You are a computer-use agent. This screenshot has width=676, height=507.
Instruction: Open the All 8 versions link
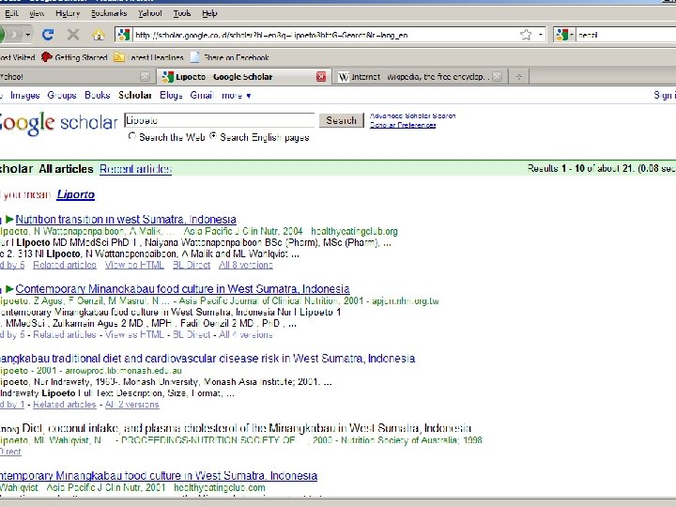tap(246, 265)
